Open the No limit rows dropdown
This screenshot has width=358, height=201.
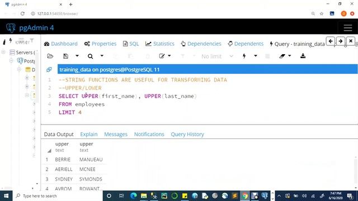click(217, 56)
